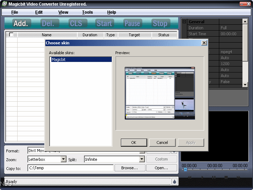Sort file list by Name column

click(47, 35)
